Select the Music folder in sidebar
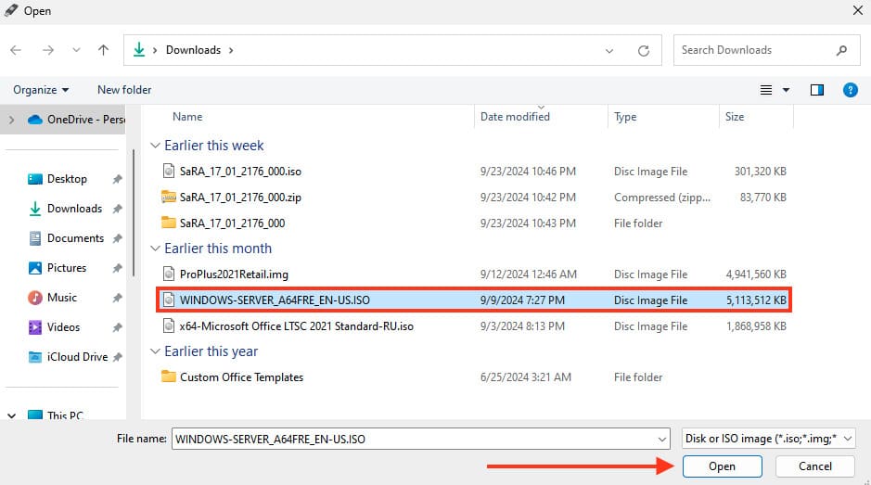Screen dimensions: 871x485 pos(62,298)
